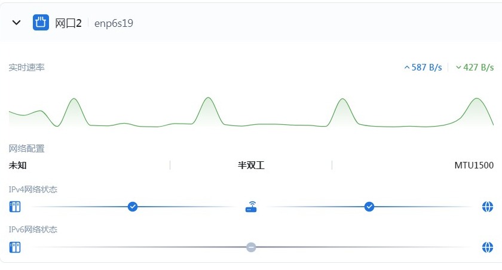Click the IPv6网络状态 label
Screen dimensions: 502x270
pos(33,229)
